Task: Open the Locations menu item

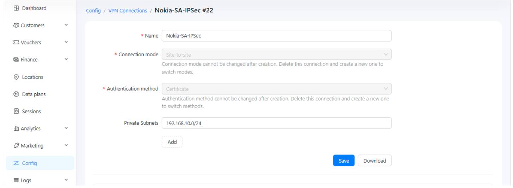Action: [x=40, y=77]
